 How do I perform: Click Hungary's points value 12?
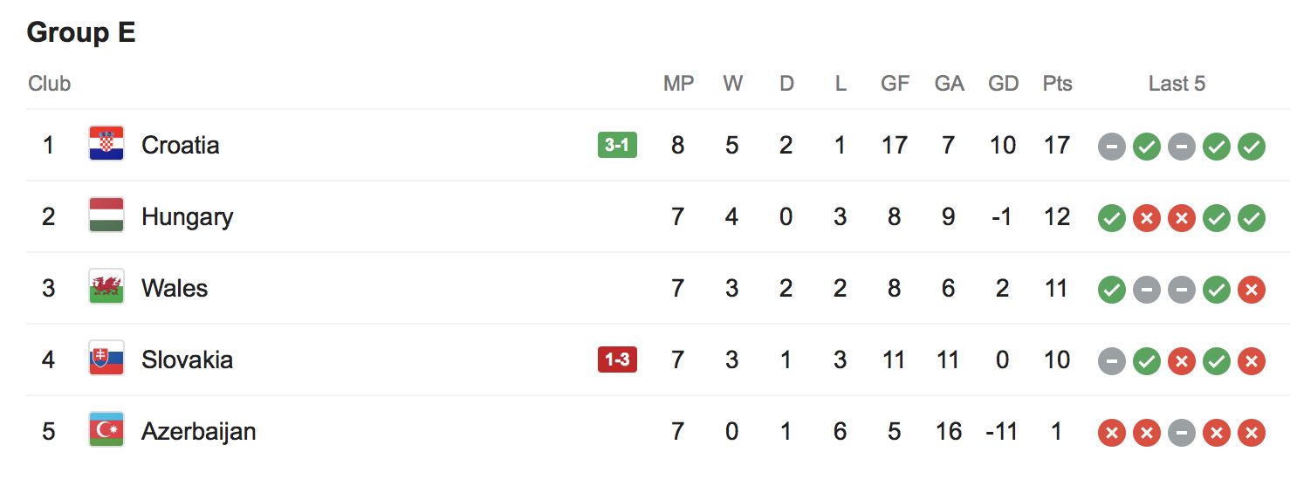click(1057, 216)
